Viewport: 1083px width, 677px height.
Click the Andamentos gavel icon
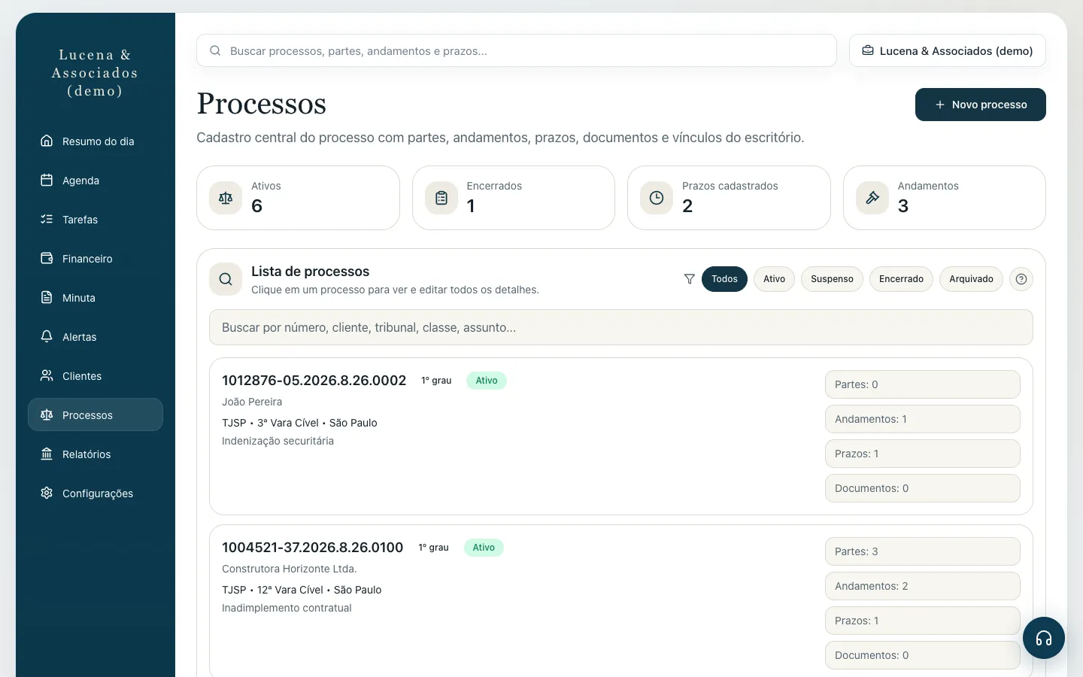[872, 198]
